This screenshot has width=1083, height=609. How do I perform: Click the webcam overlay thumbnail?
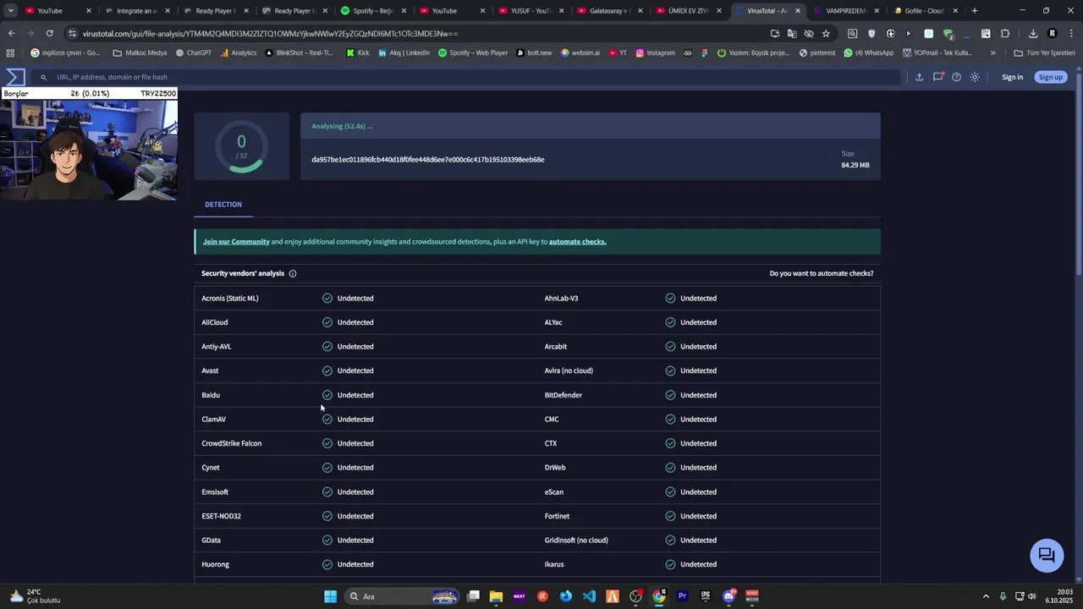[89, 150]
